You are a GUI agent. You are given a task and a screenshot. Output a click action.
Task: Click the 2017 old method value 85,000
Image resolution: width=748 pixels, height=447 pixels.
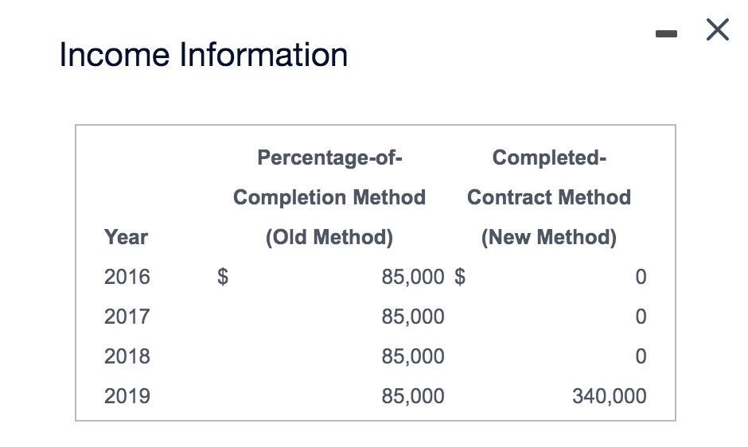click(x=413, y=317)
